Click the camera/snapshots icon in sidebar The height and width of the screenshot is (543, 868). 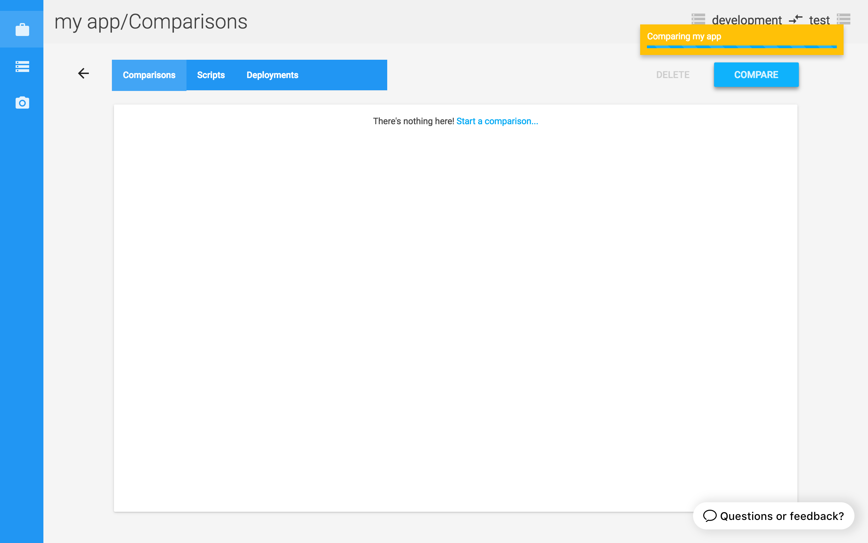pos(21,102)
